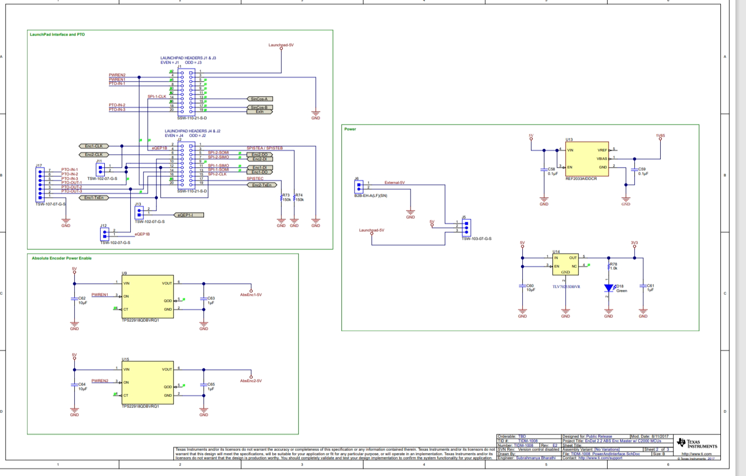The width and height of the screenshot is (746, 476).
Task: Click the J6 external power connector
Action: 358,186
